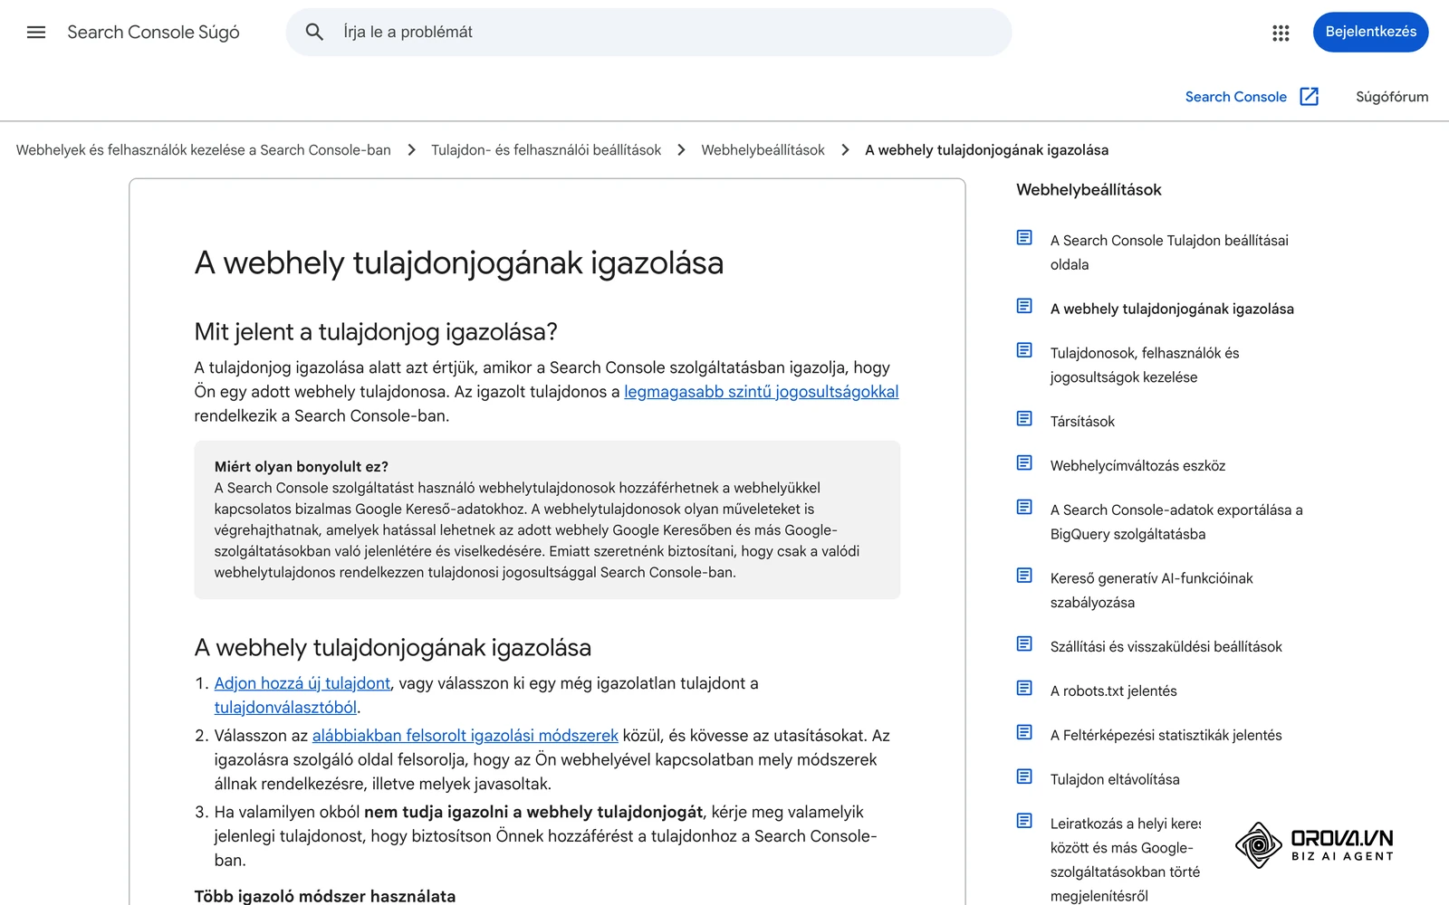1449x905 pixels.
Task: Open sidebar item Tulajdonosok, felhasználók és jogosultságok kezelése
Action: tap(1145, 366)
